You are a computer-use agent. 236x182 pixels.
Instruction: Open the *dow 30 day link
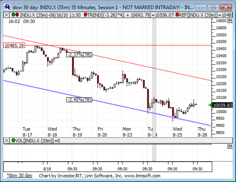20,176
